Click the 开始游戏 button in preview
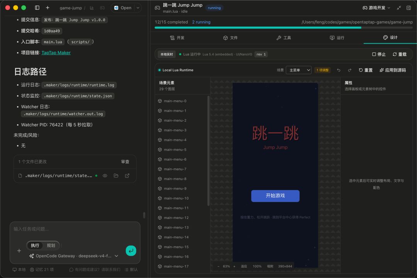The image size is (417, 278). (x=275, y=196)
